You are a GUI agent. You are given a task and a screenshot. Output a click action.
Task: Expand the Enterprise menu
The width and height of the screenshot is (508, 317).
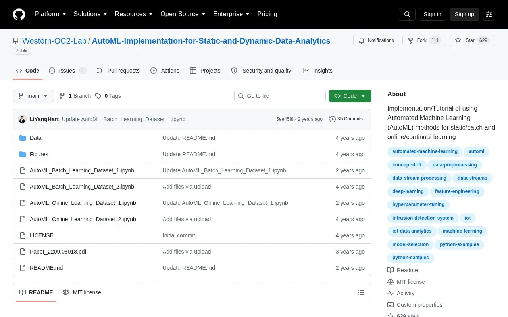point(231,14)
